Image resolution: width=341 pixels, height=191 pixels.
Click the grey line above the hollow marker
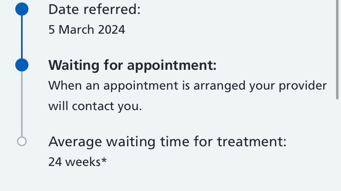click(x=22, y=104)
